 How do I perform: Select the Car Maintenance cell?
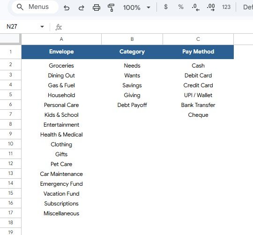point(61,174)
